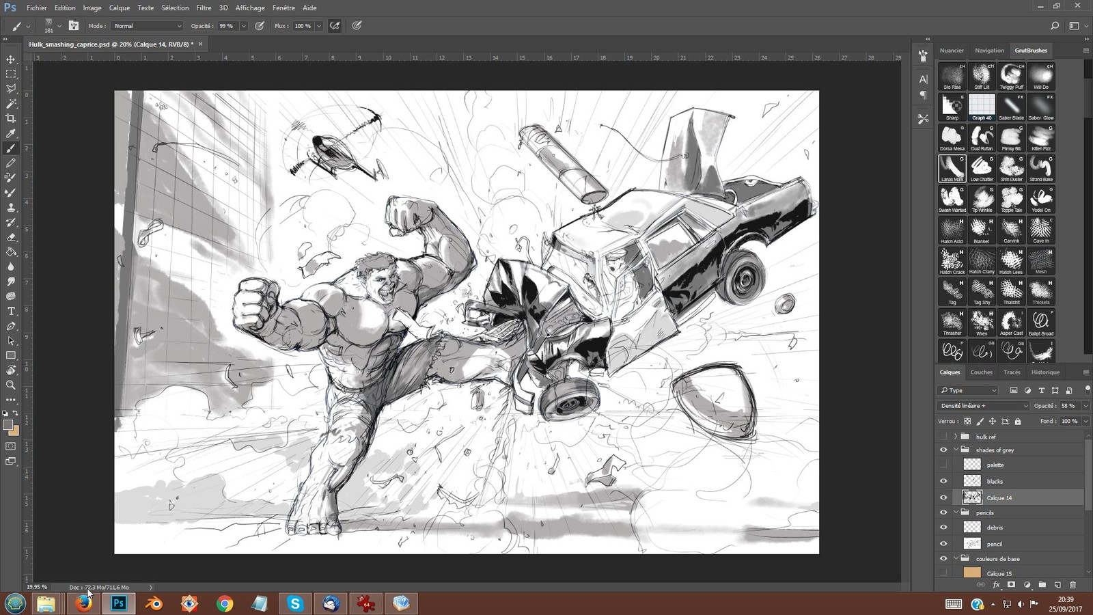Open the Calque menu
This screenshot has width=1093, height=615.
coord(120,8)
